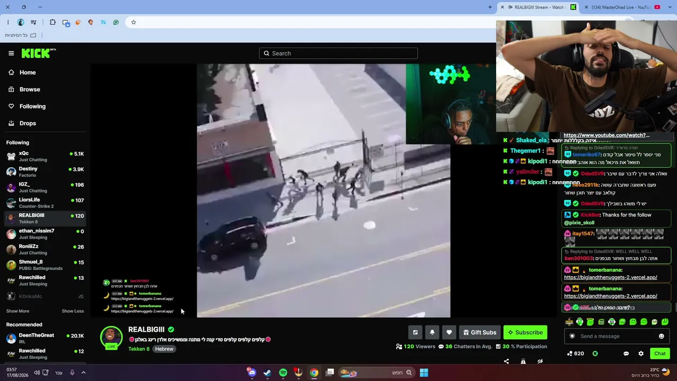Screen dimensions: 677x381
Task: Open LiorsLife channel in the Following list
Action: 45,203
